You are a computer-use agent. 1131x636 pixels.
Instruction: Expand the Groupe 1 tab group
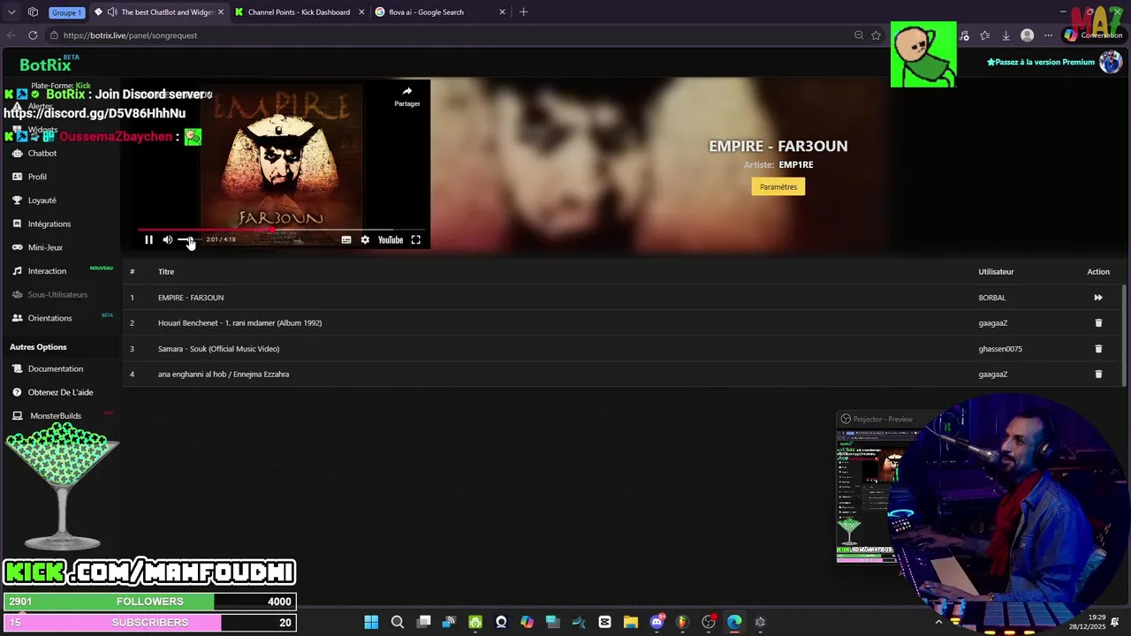tap(65, 12)
